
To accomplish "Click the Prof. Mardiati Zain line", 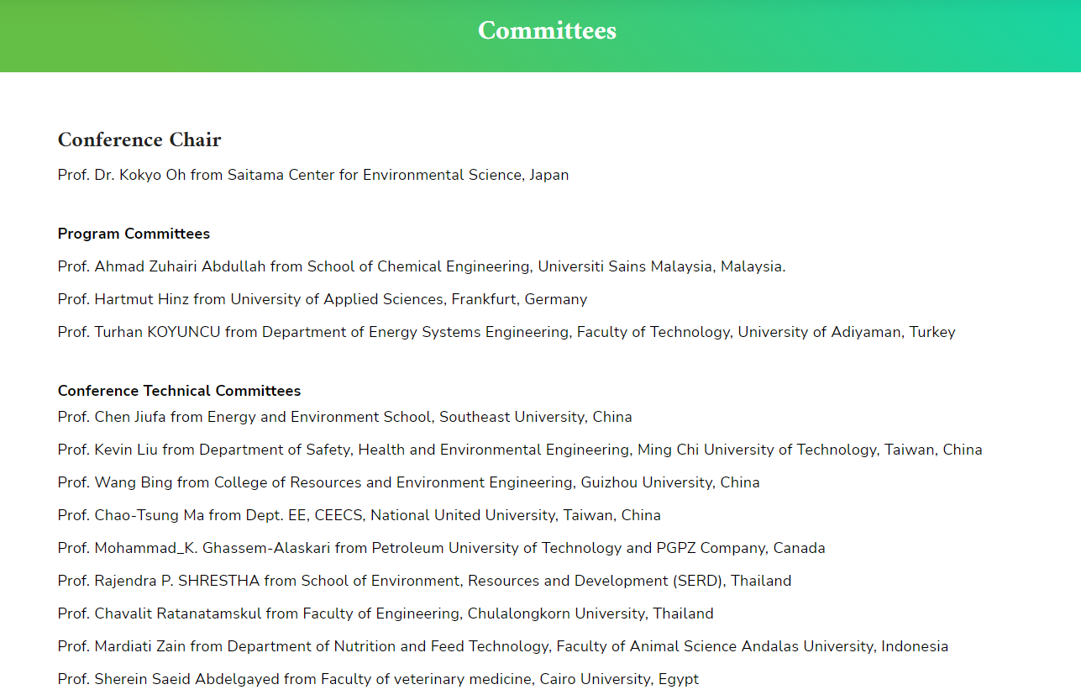I will [x=503, y=646].
